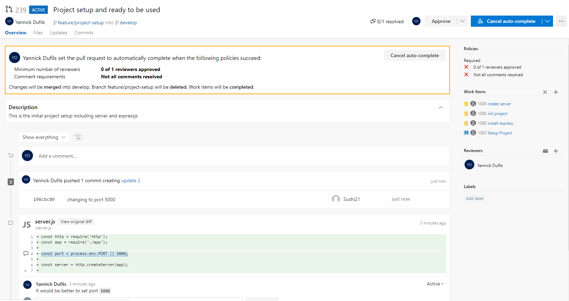Screen dimensions: 569x301
Task: Open work item 1089 create server
Action: click(x=494, y=104)
